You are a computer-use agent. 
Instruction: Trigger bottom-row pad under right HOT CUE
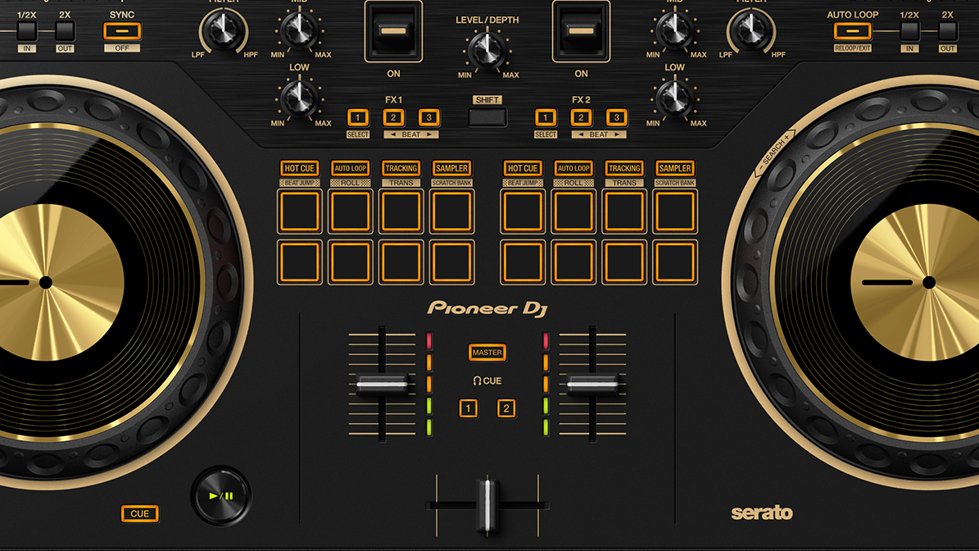click(523, 262)
